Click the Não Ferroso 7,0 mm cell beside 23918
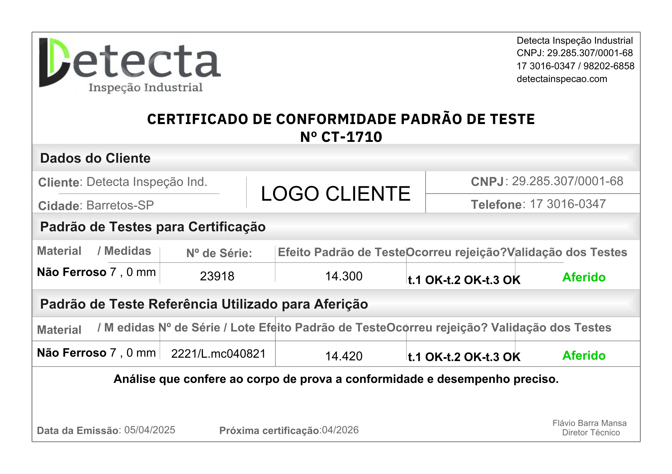Screen dimensions: 672x474 tap(96, 272)
